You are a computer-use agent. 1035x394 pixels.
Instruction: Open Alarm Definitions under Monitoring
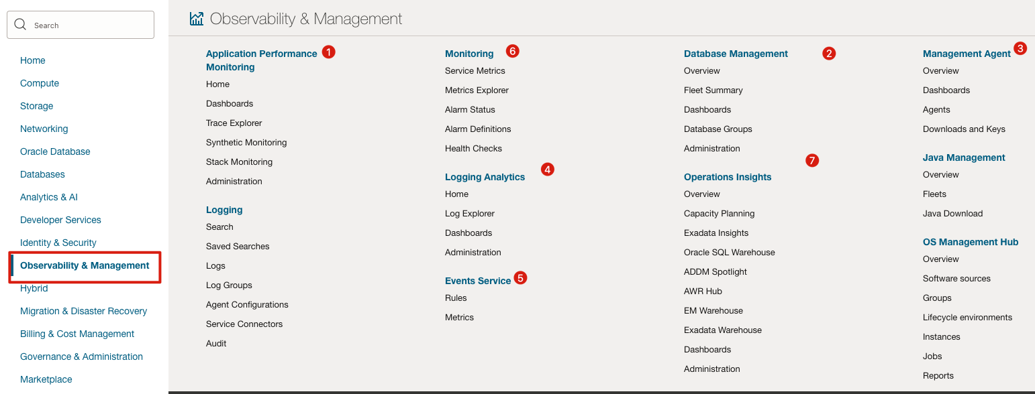coord(478,129)
